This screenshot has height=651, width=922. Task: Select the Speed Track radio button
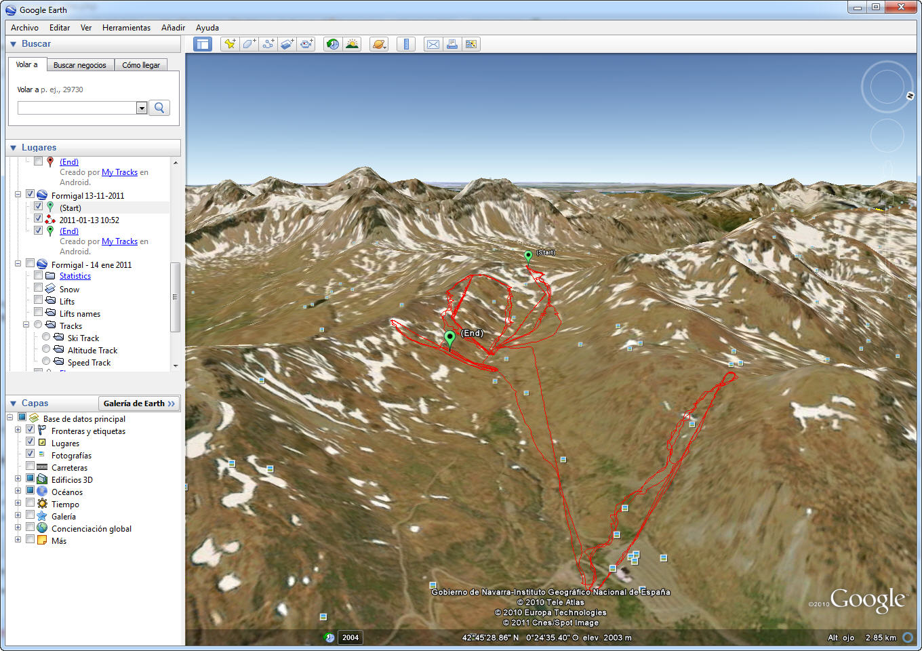click(x=46, y=361)
